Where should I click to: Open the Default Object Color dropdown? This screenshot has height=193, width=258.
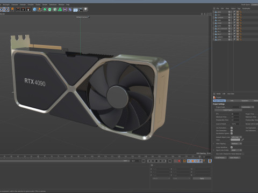pyautogui.click(x=236, y=137)
